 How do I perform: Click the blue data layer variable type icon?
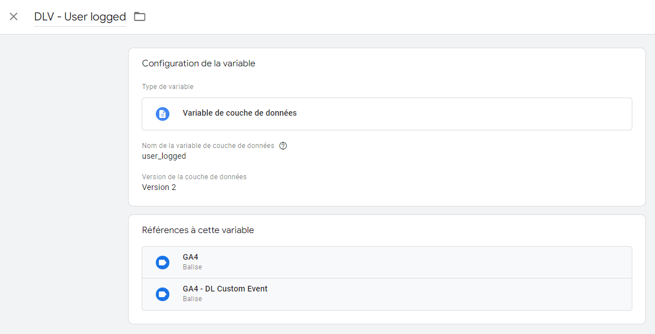click(163, 114)
